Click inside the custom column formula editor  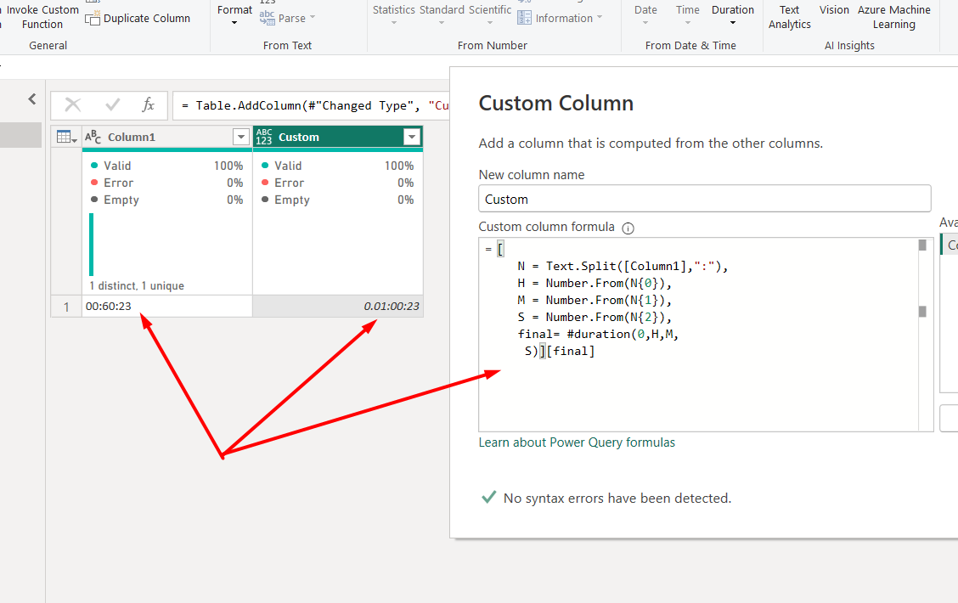pos(698,334)
